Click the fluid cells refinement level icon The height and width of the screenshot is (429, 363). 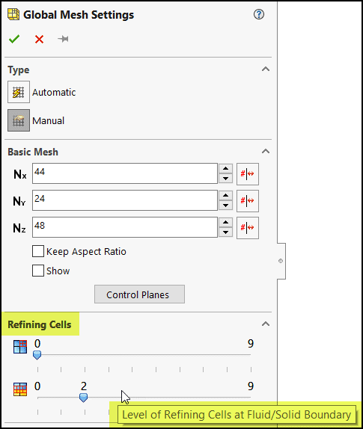20,347
